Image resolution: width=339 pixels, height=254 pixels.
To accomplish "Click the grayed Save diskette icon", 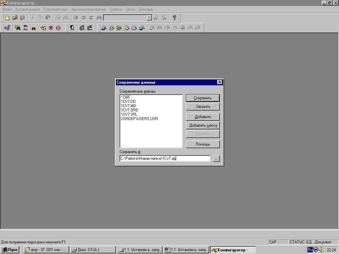I will (x=23, y=18).
